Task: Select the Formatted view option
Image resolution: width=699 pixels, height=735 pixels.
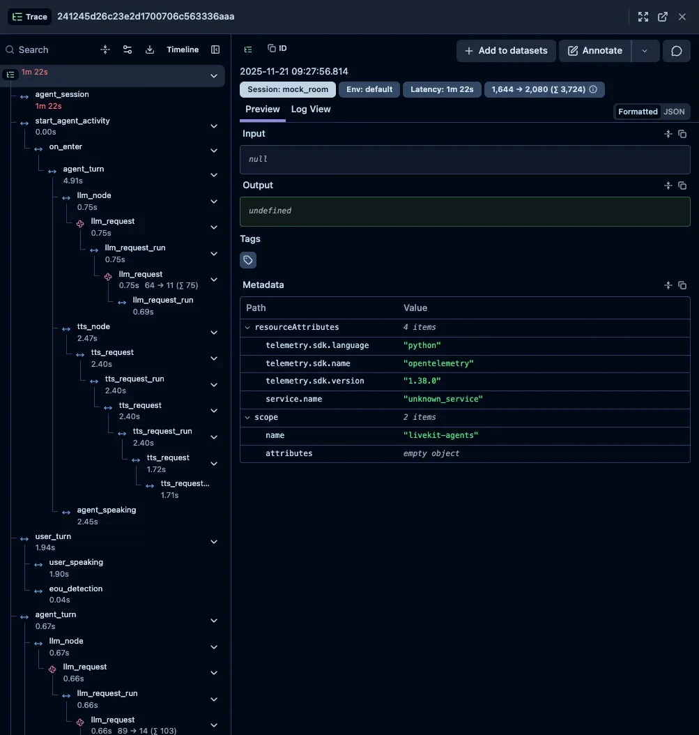Action: pyautogui.click(x=637, y=112)
